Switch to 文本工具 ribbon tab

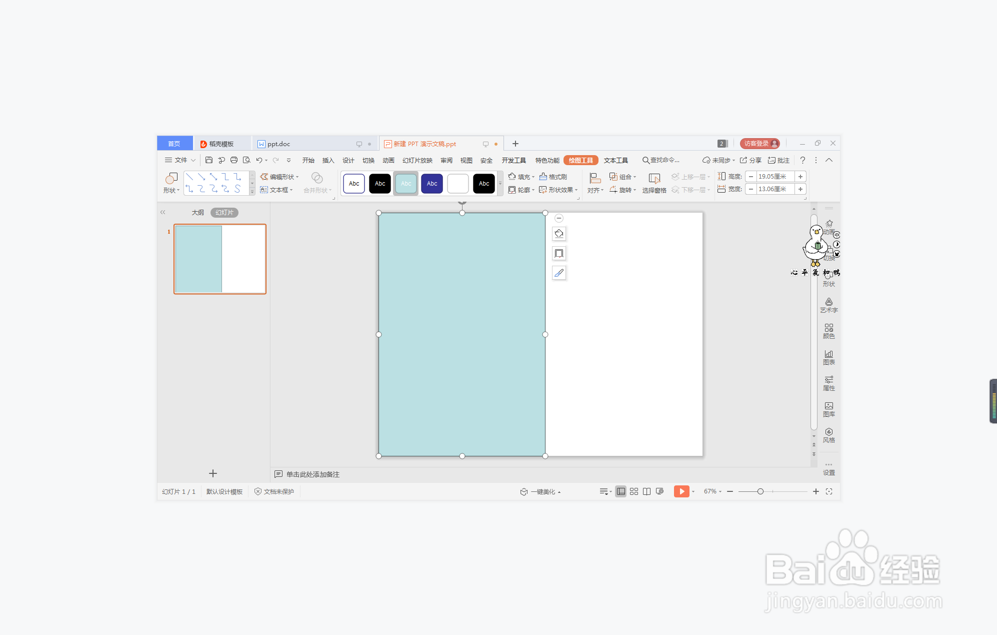click(616, 160)
